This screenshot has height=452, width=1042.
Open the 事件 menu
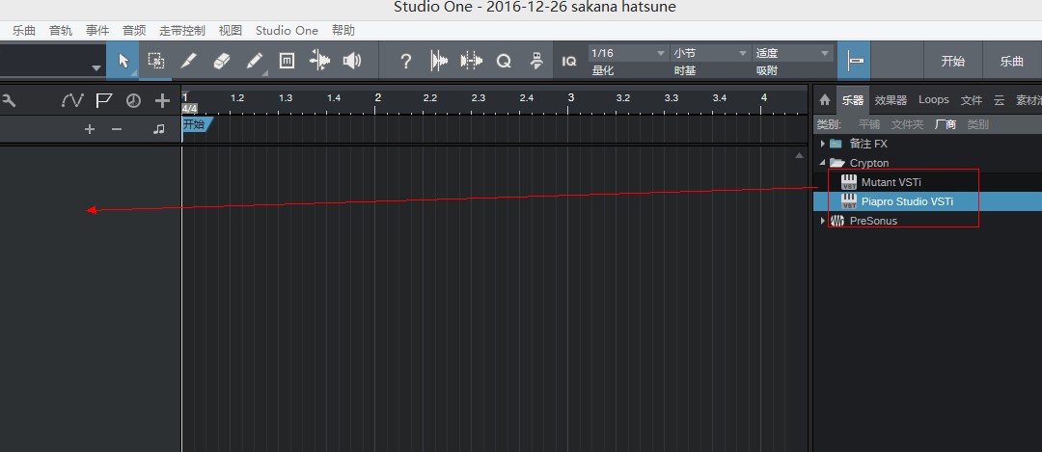click(x=97, y=31)
